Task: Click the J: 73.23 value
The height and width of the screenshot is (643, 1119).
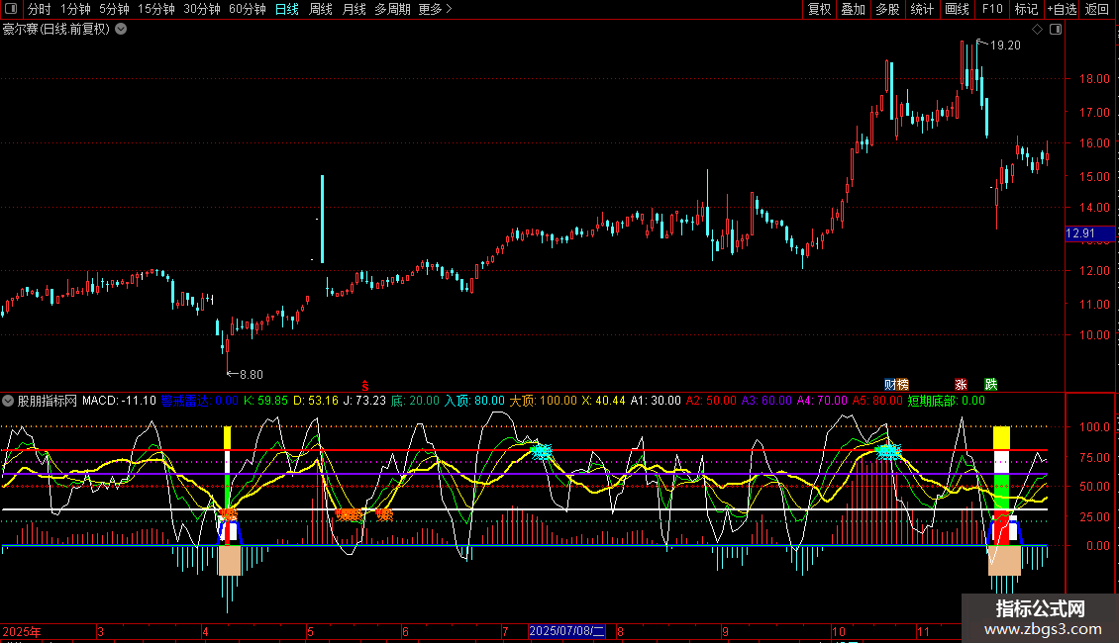Action: pos(364,401)
